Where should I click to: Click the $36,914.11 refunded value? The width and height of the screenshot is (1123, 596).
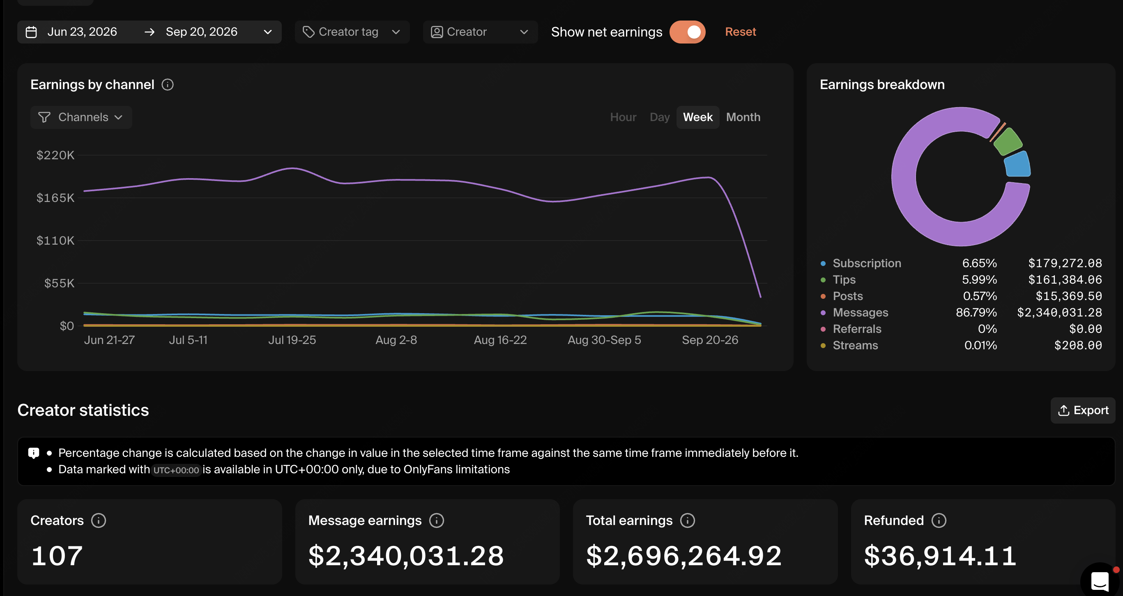[x=940, y=556]
